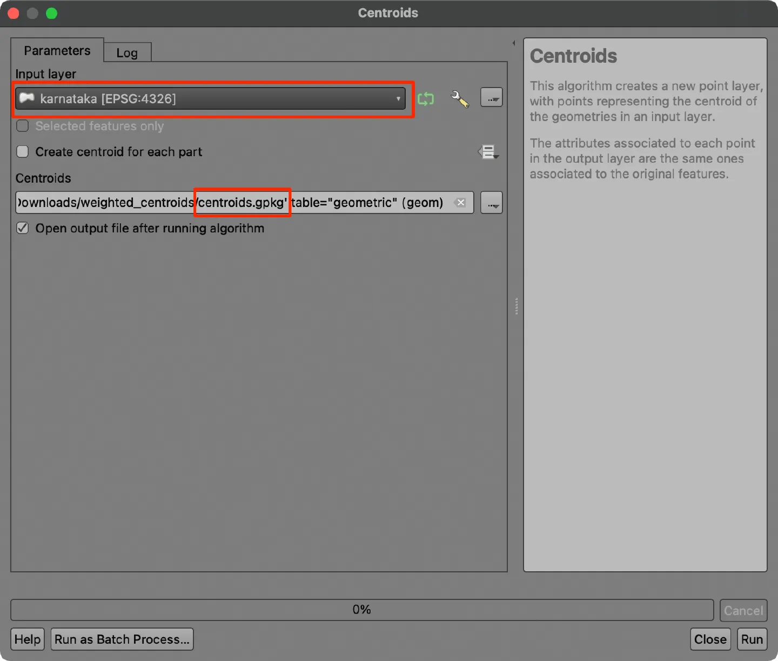
Task: Open the Centroids output browse menu
Action: coord(492,203)
